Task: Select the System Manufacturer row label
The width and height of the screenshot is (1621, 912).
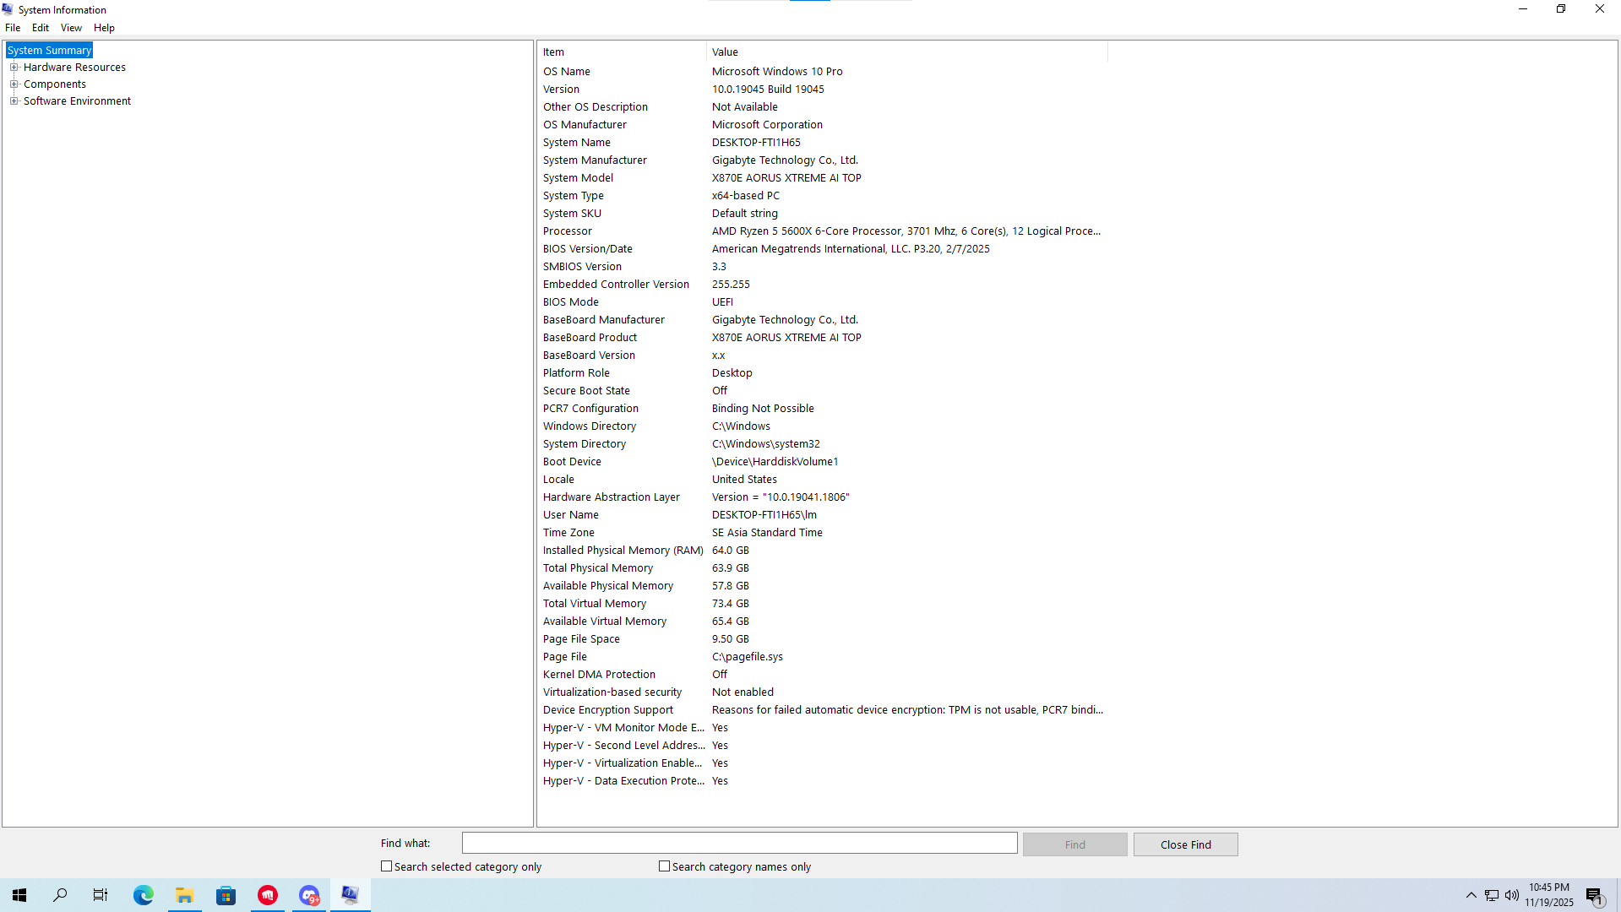Action: coord(595,160)
